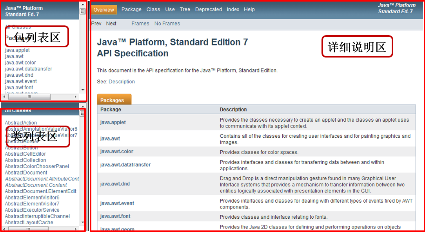Select the Overview tab in the navigation bar
425x232 pixels.
point(104,10)
